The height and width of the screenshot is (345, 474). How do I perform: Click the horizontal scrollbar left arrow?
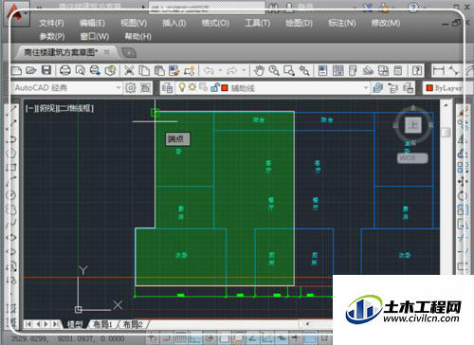coord(306,324)
